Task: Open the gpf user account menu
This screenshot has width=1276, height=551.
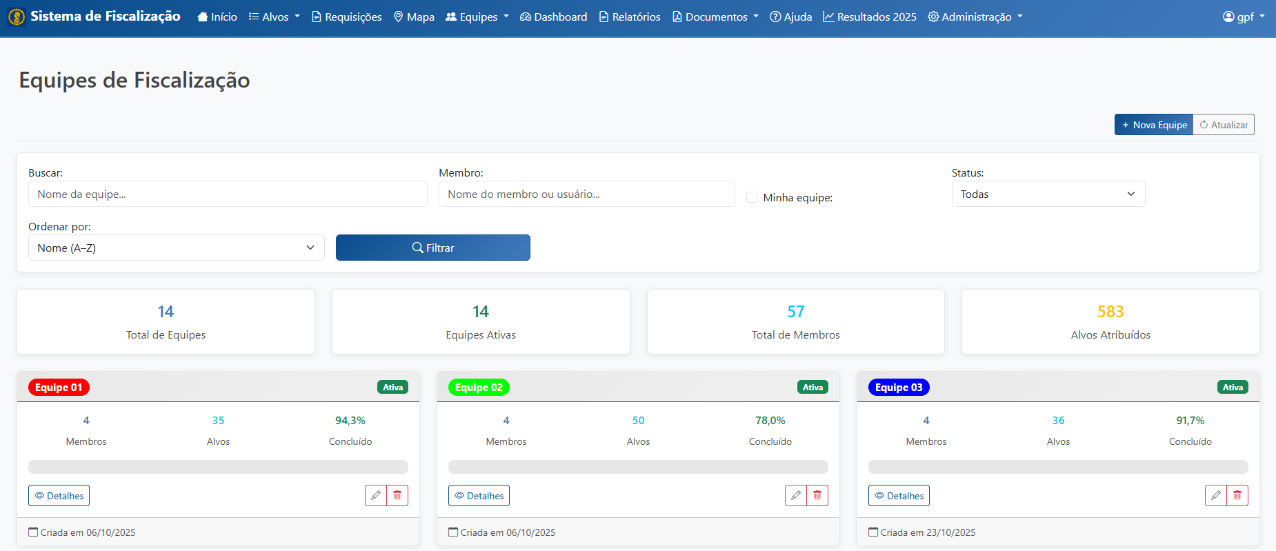Action: coord(1243,17)
